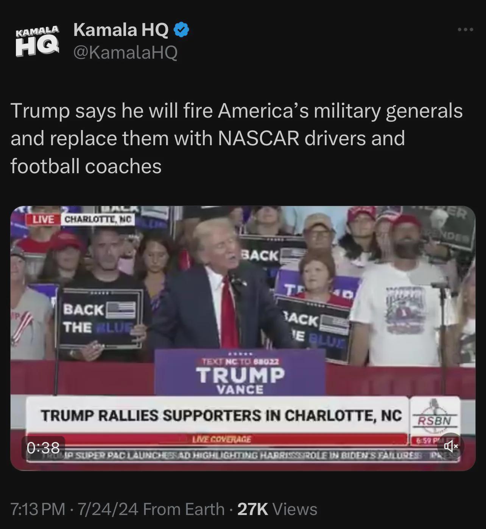Click the 0:38 video duration badge
486x529 pixels.
pos(43,448)
